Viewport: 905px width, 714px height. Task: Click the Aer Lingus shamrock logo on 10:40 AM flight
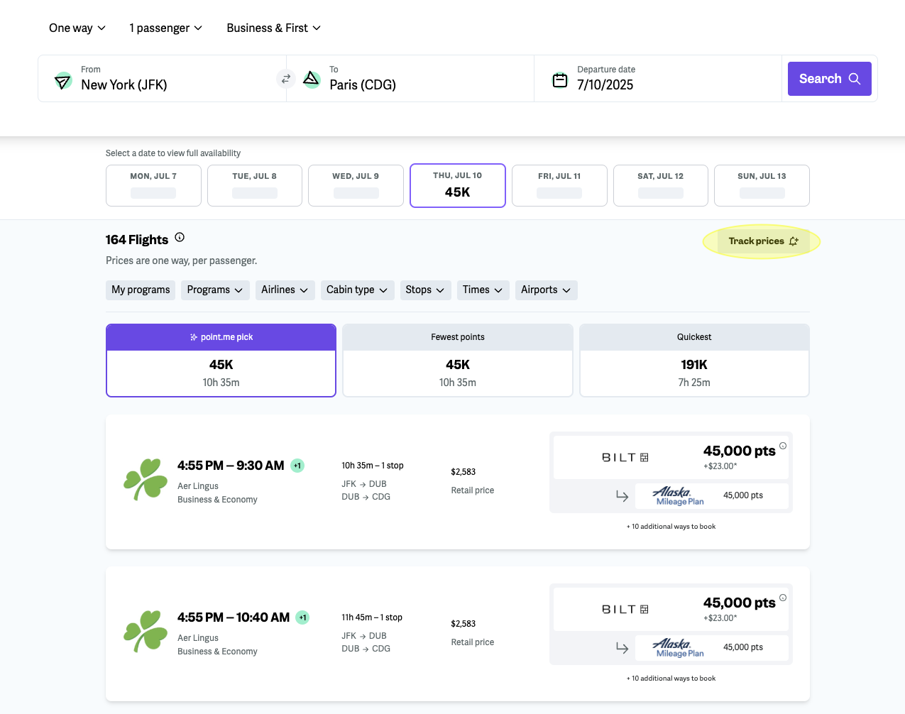pyautogui.click(x=146, y=631)
